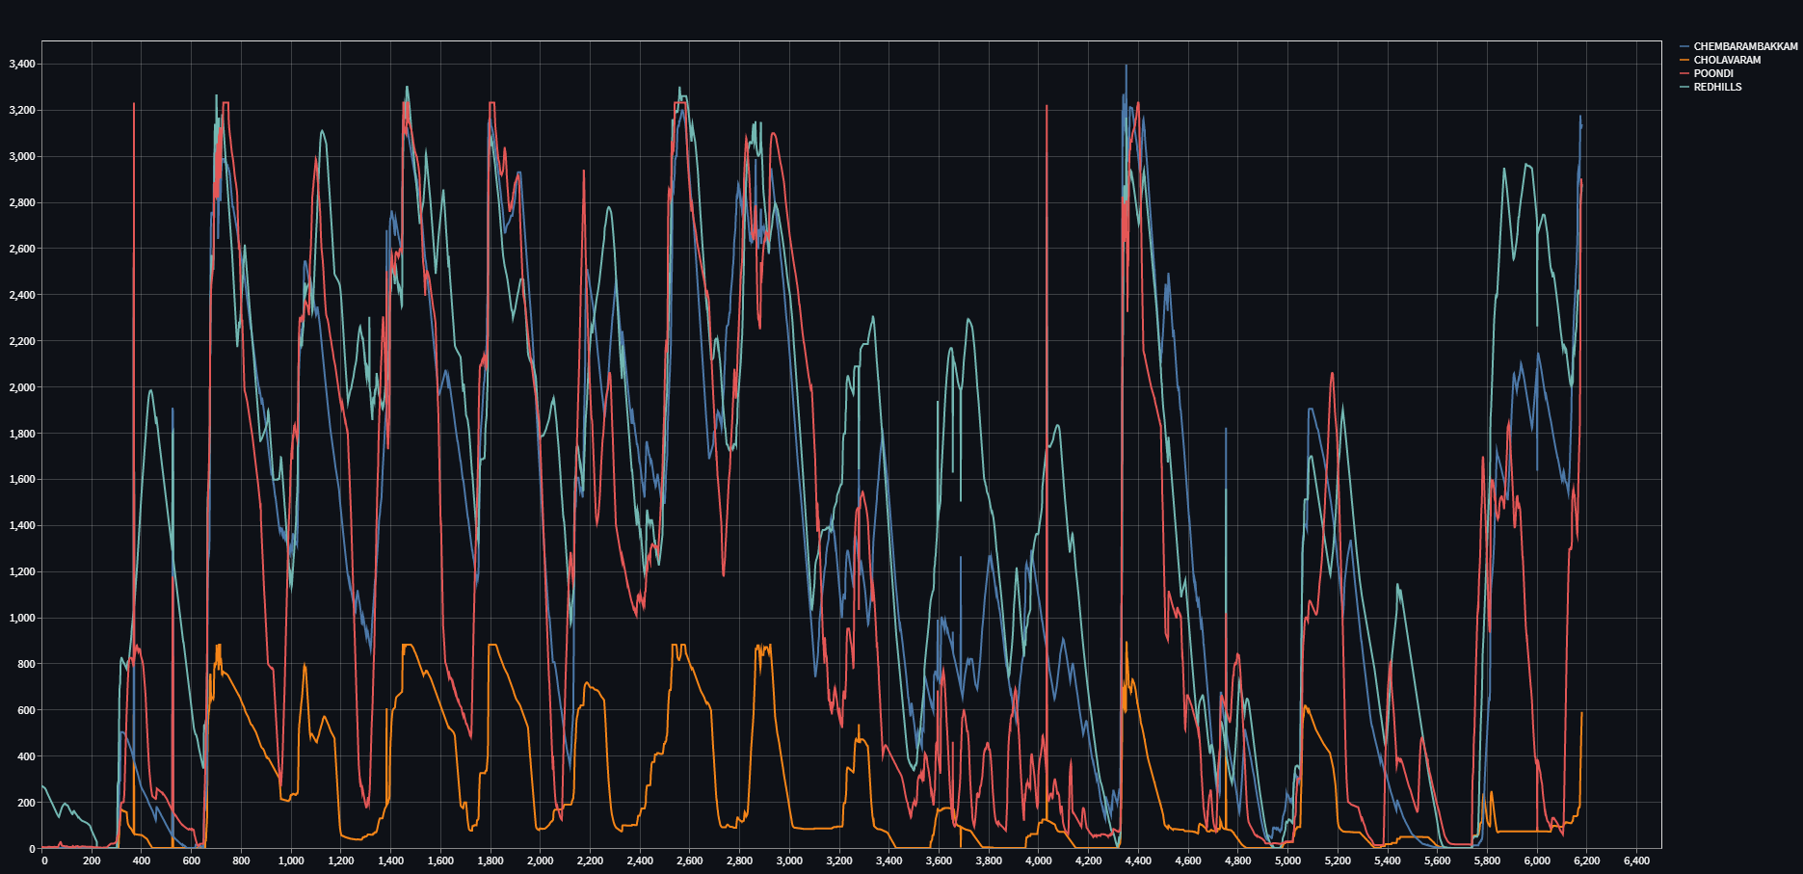Select the y-axis tick label 3,200
Viewport: 1803px width, 874px height.
point(22,111)
